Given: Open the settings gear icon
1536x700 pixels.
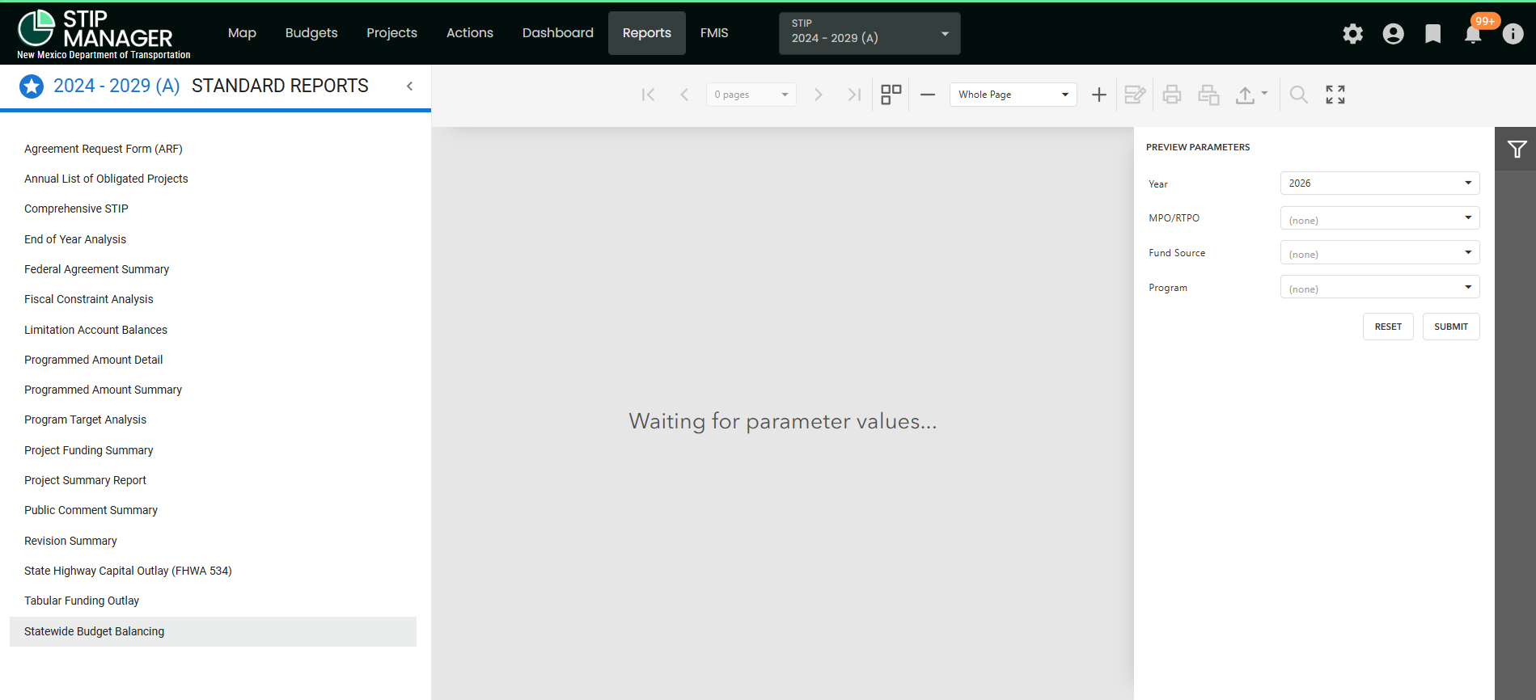Looking at the screenshot, I should pos(1352,33).
